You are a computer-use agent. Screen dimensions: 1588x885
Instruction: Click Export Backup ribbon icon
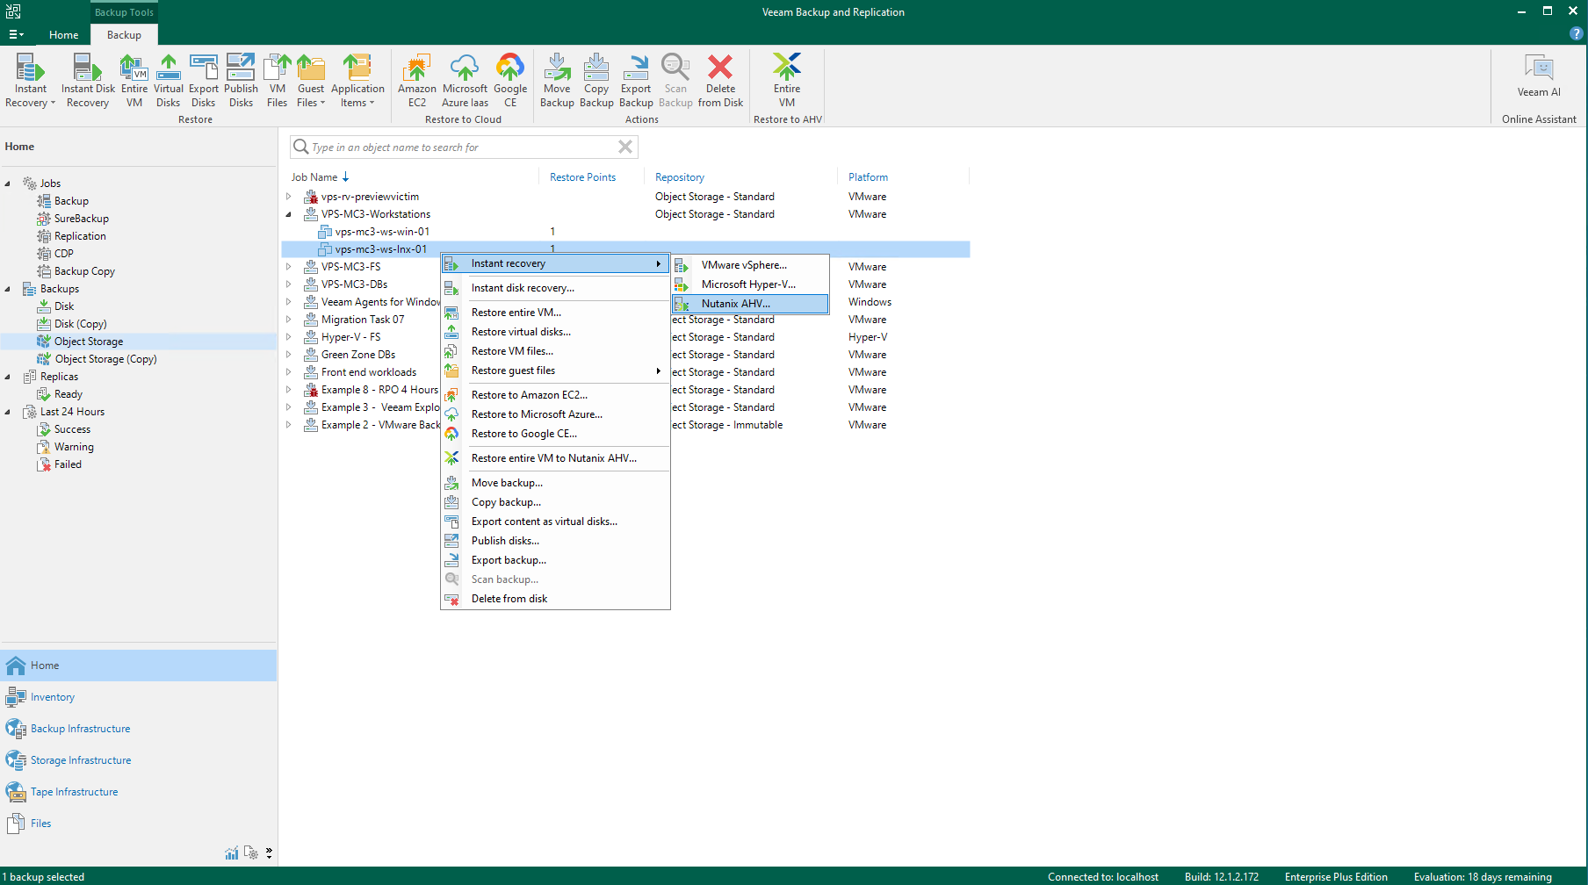pos(636,80)
